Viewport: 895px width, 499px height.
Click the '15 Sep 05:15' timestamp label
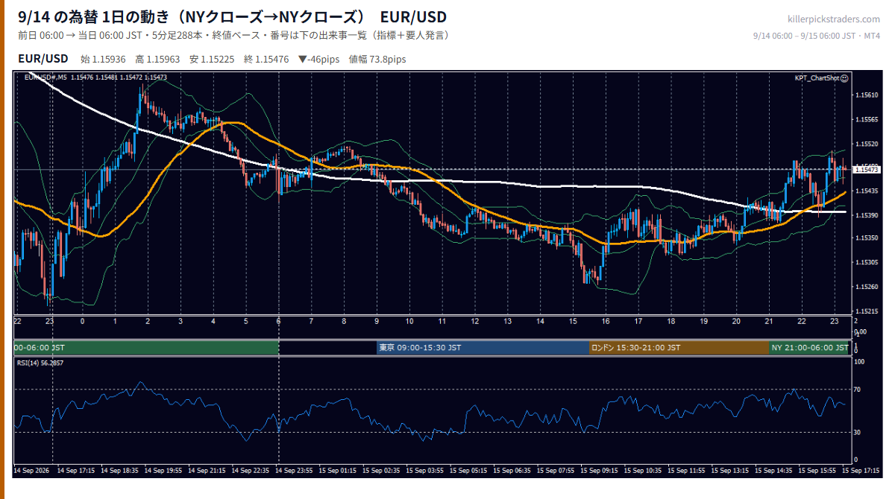[x=469, y=471]
